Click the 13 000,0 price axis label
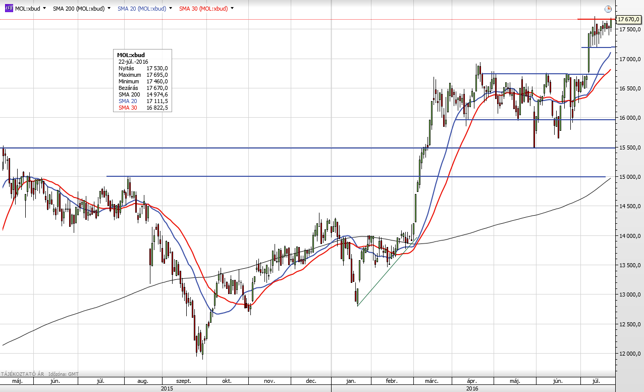This screenshot has height=392, width=644. point(630,295)
